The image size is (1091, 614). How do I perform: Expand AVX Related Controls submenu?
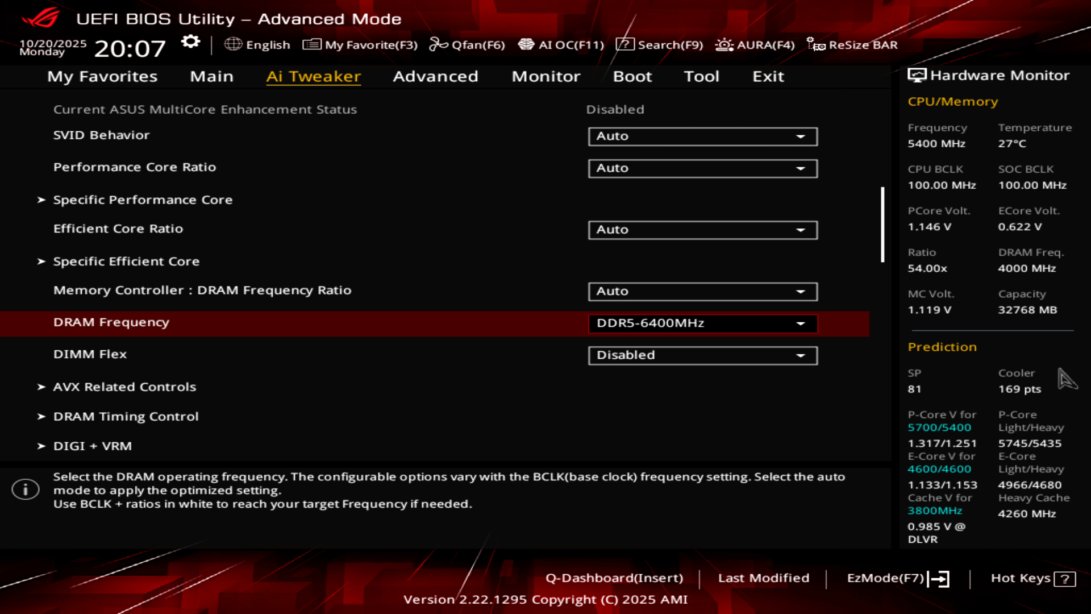click(x=124, y=387)
